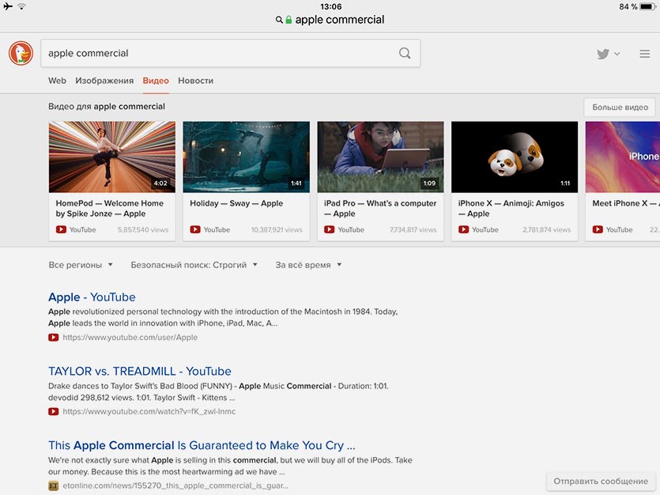Tap the small search glass in address bar
Viewport: 660px width, 495px height.
(x=279, y=20)
